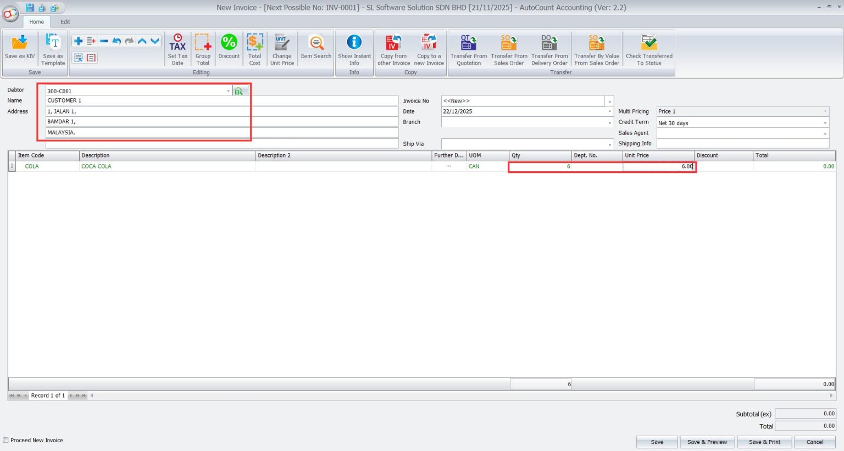
Task: Launch Item Search
Action: pos(315,48)
